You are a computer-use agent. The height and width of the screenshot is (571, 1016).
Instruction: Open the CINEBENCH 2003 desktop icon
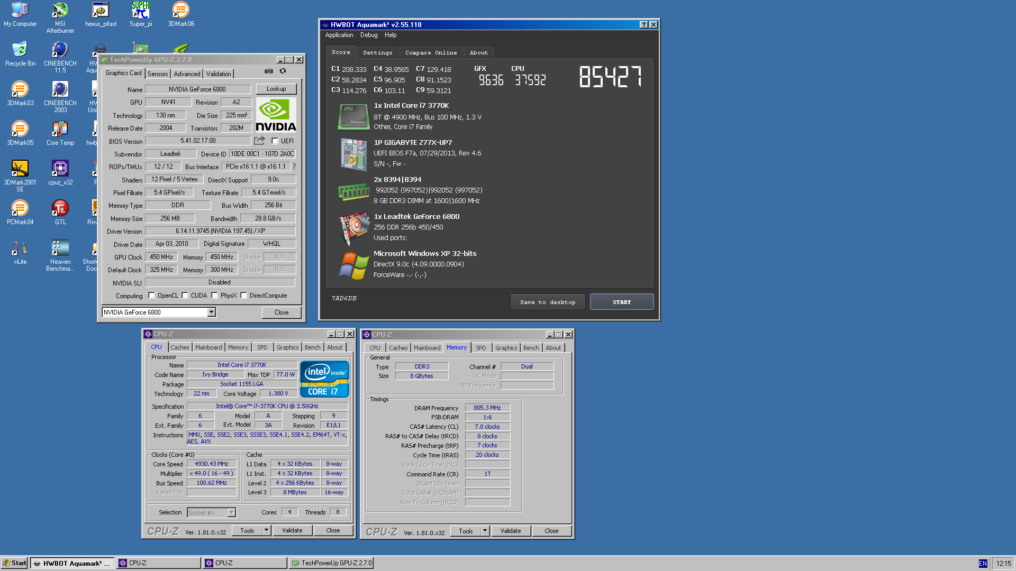[x=60, y=97]
